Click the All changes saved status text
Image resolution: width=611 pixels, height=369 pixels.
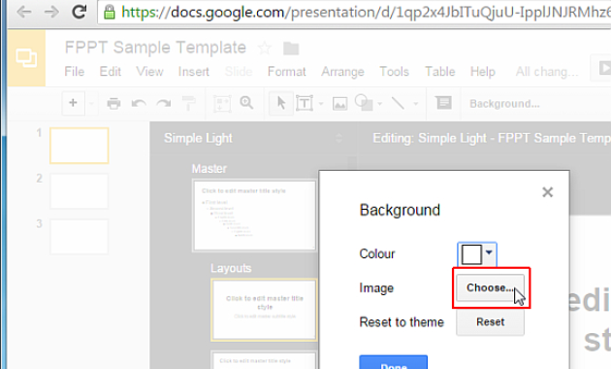point(546,72)
